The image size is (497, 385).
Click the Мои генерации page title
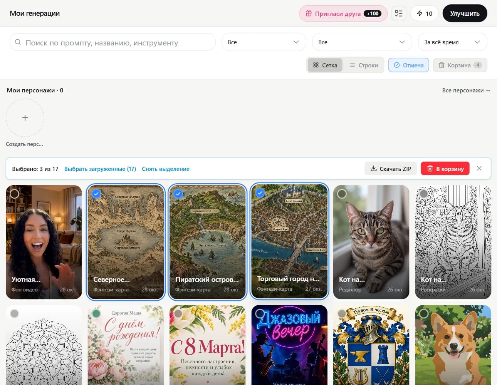[x=35, y=13]
